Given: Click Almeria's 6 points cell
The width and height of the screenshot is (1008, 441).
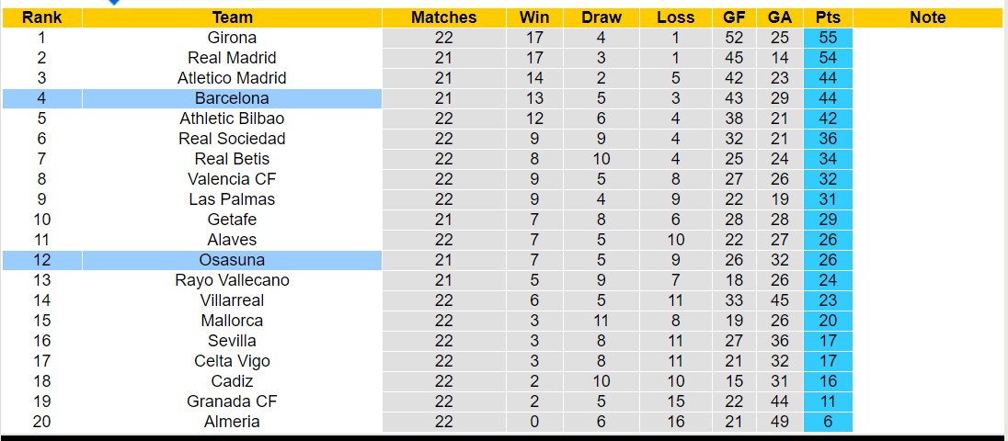Looking at the screenshot, I should click(827, 422).
